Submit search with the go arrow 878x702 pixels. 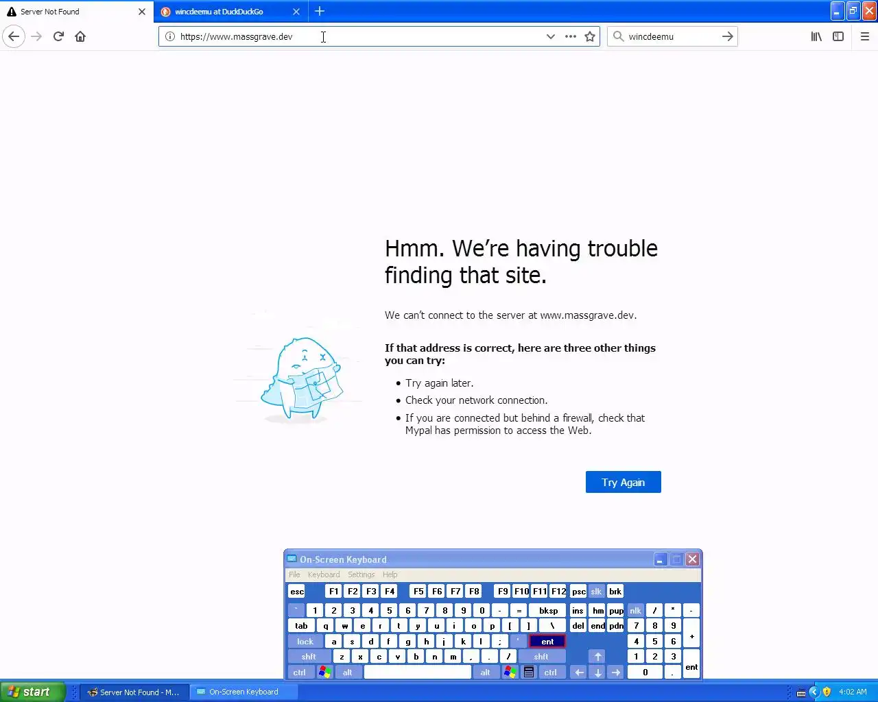coord(728,36)
